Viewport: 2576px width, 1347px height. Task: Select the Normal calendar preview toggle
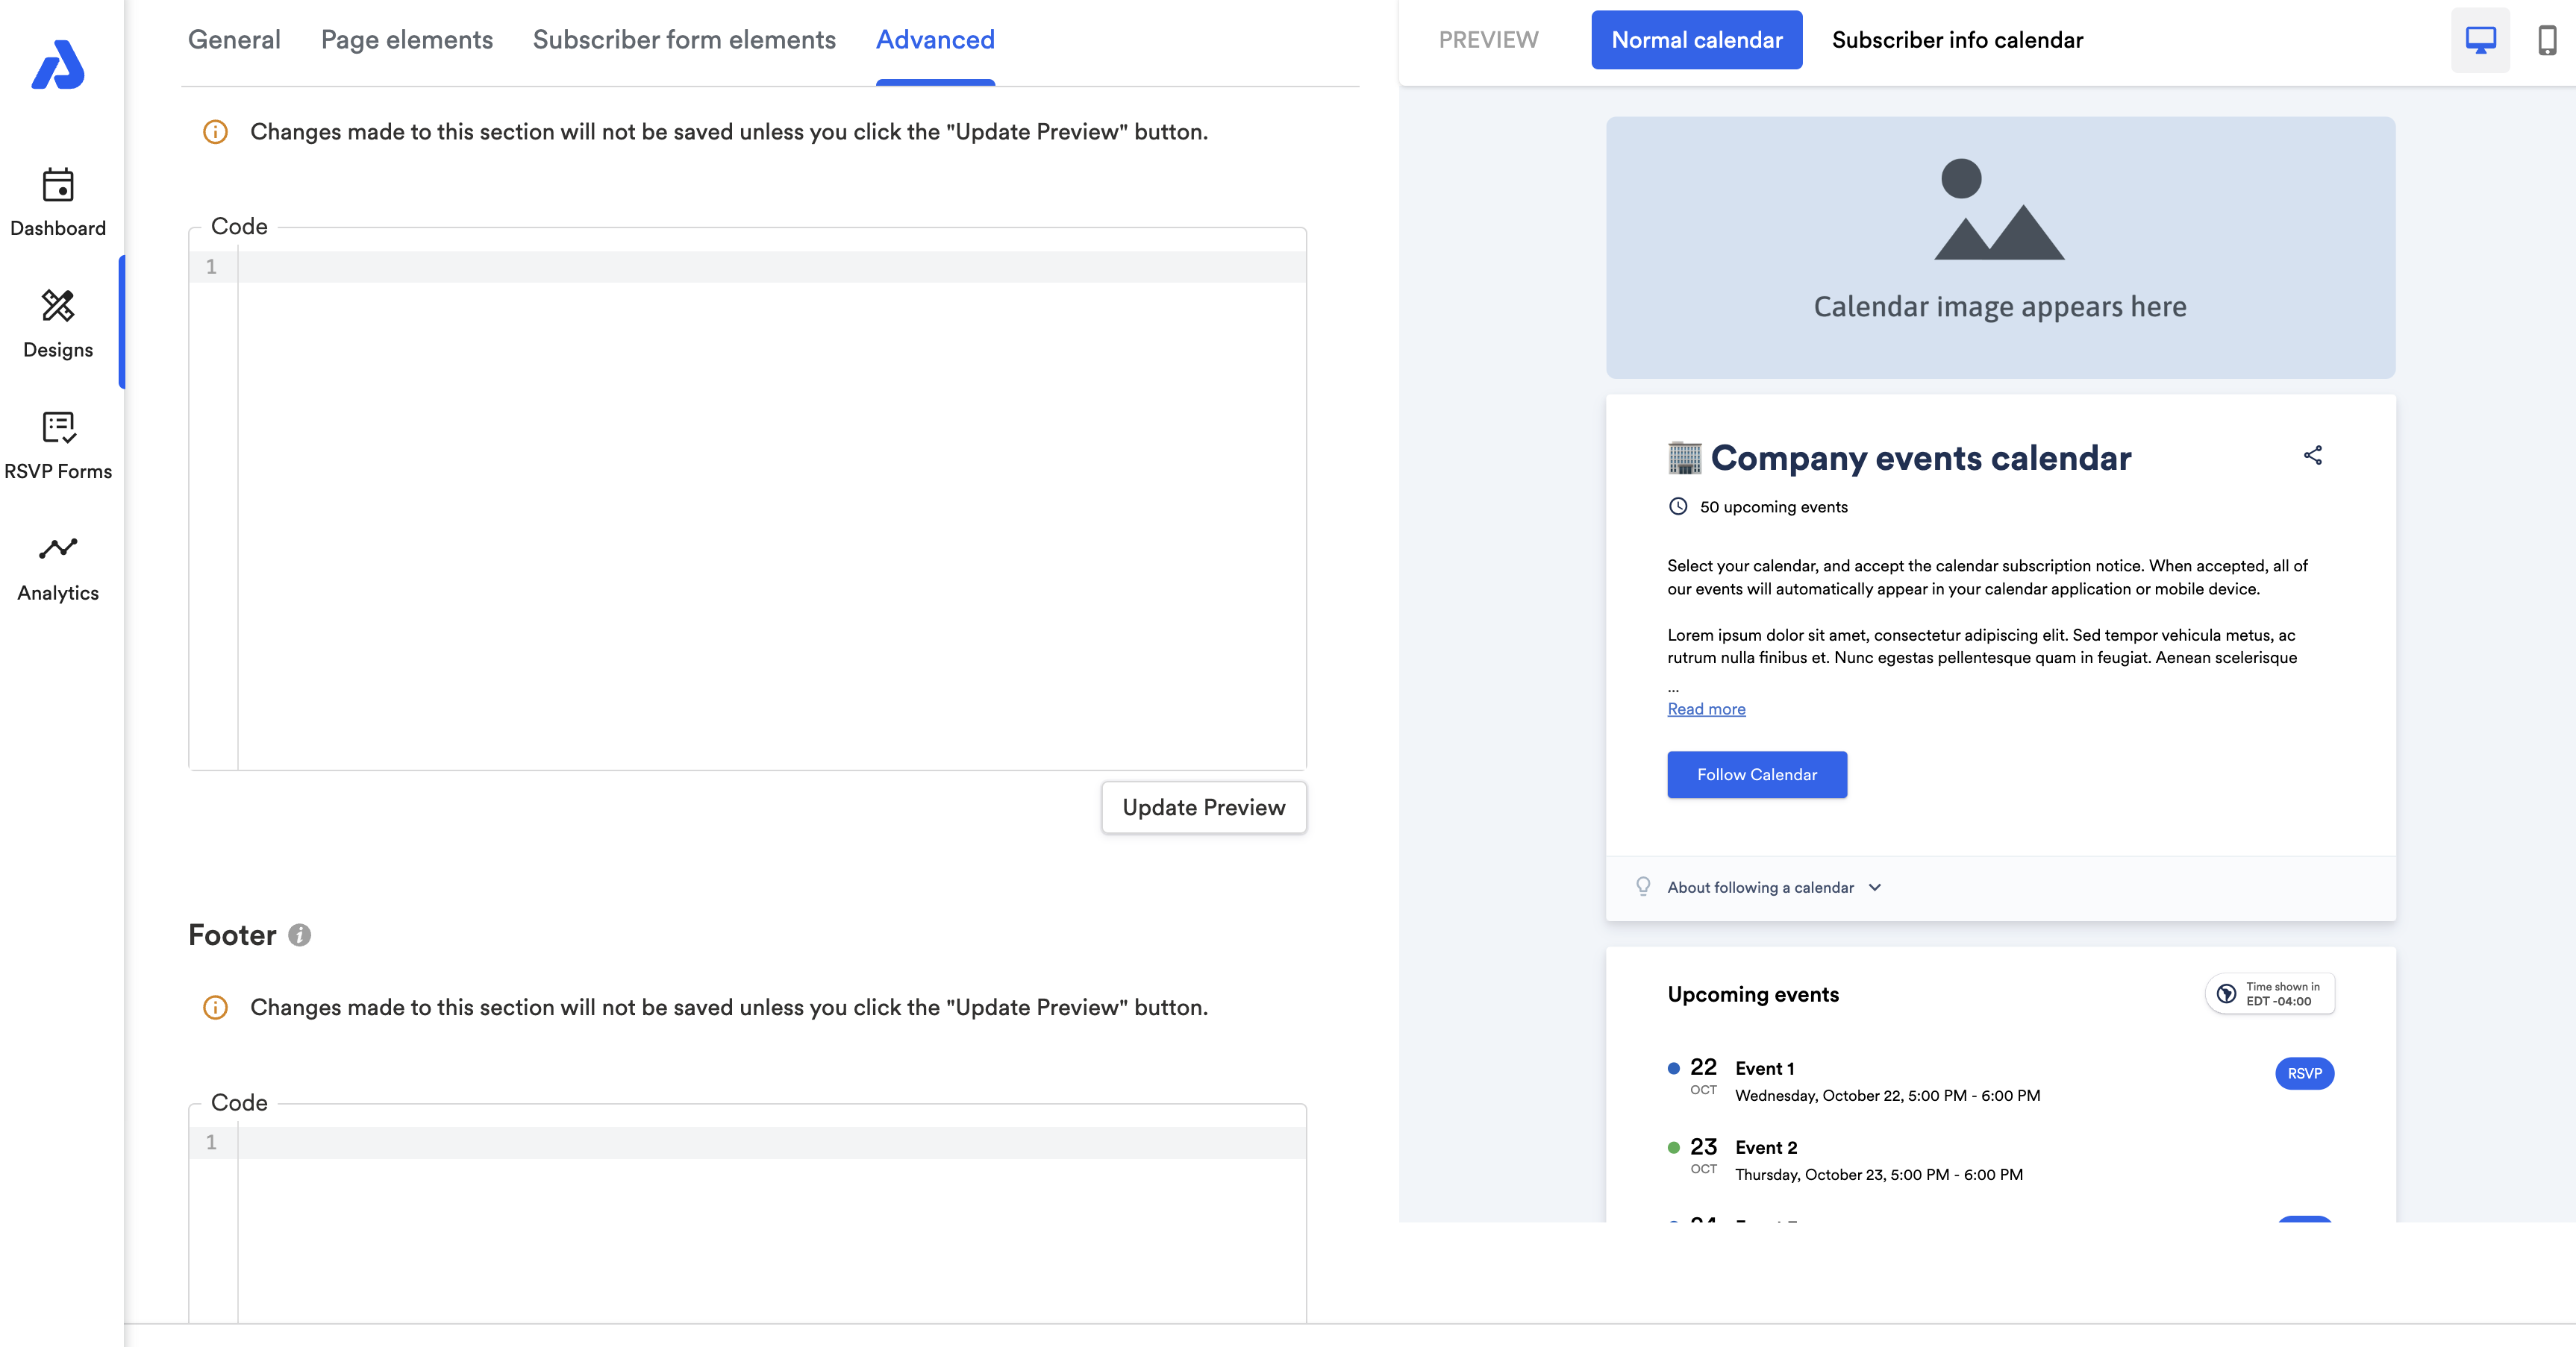(1696, 40)
